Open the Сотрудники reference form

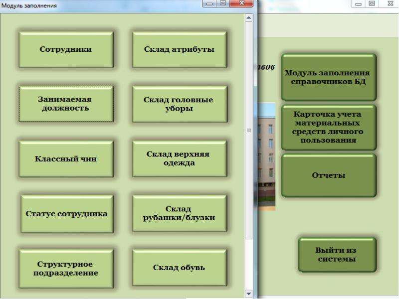coord(66,49)
